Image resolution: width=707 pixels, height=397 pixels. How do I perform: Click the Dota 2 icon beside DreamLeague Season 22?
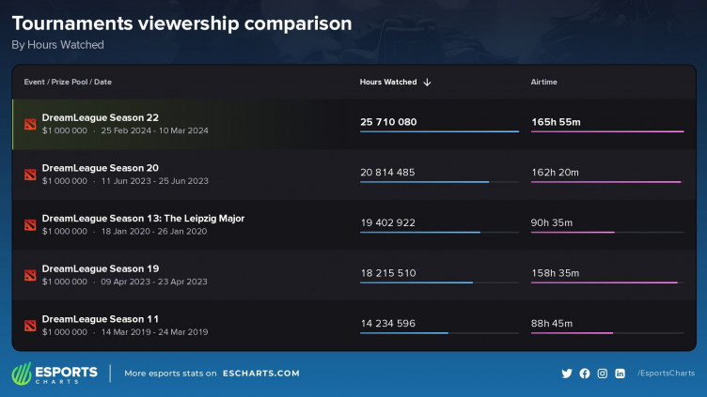point(30,124)
